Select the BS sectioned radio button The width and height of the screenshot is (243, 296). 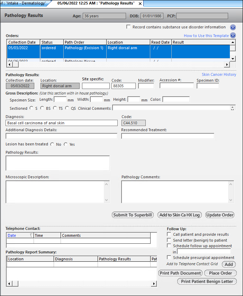coord(42,108)
